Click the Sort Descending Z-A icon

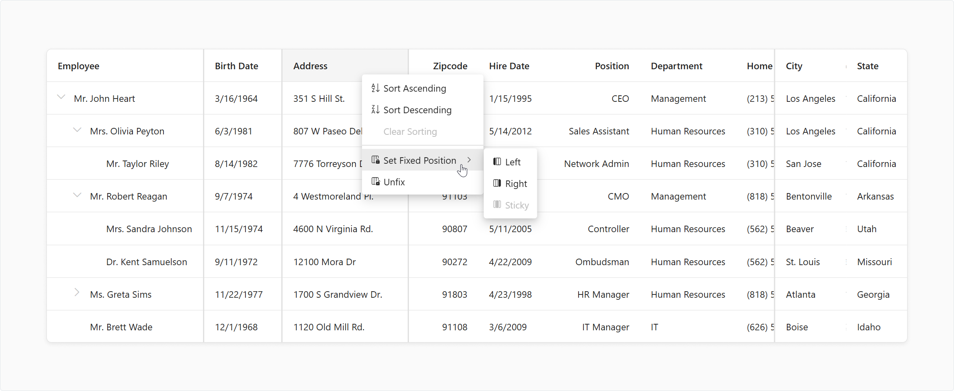(375, 110)
